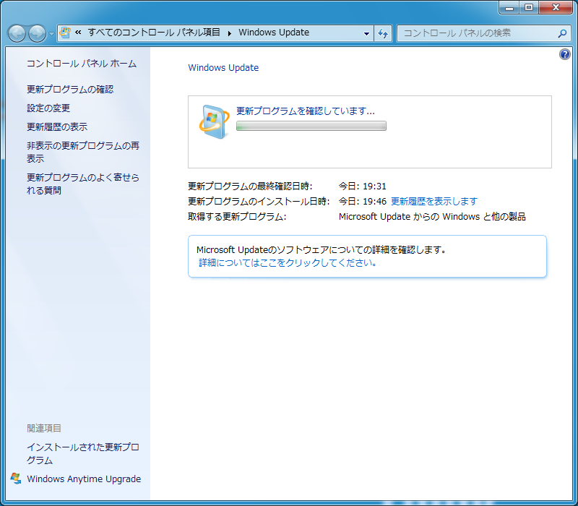Screen dimensions: 578x506
Task: Click Microsoft Updateのソフトウェアについての詳細 text
Action: tap(321, 249)
